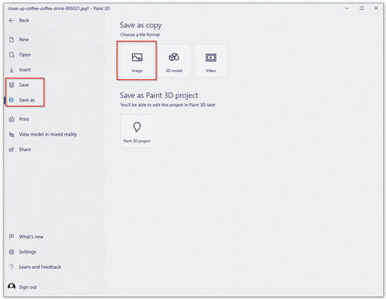Click the Open file icon
386x299 pixels.
[11, 55]
